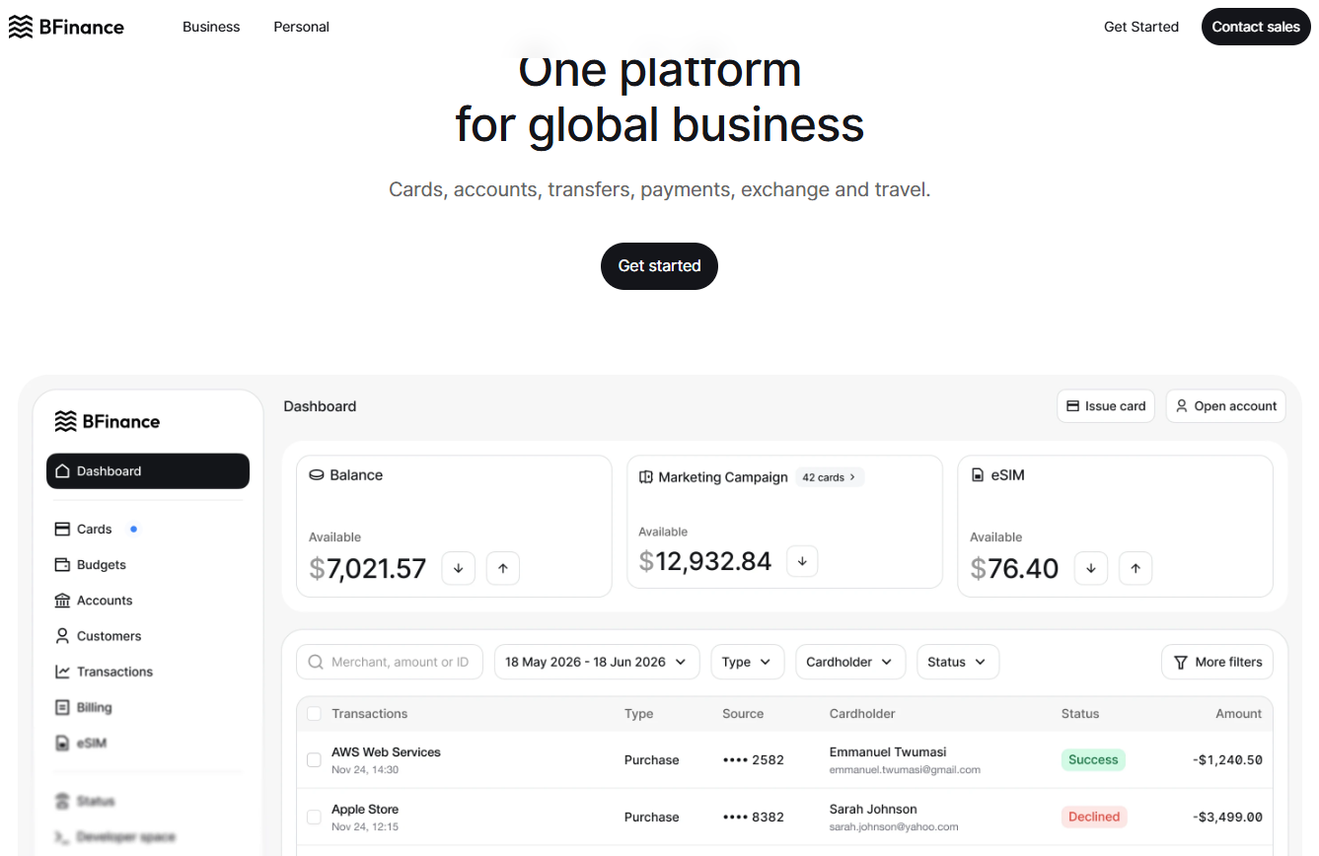
Task: Click the BFinance wave logo in dashboard sidebar
Action: [65, 421]
